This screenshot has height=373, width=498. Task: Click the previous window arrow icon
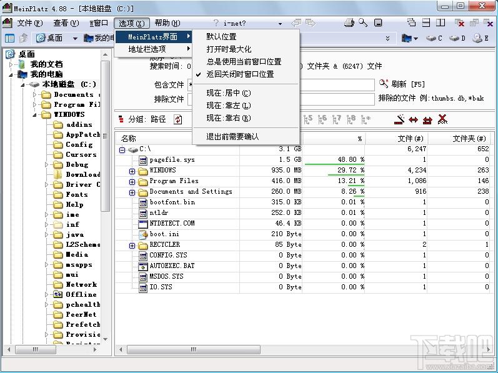pos(296,23)
